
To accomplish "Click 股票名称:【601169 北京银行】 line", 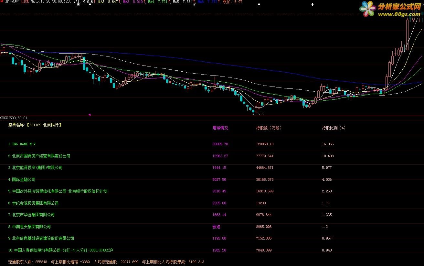I will click(x=35, y=125).
